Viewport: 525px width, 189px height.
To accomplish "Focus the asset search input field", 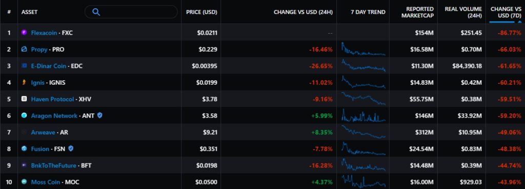I will [x=131, y=12].
